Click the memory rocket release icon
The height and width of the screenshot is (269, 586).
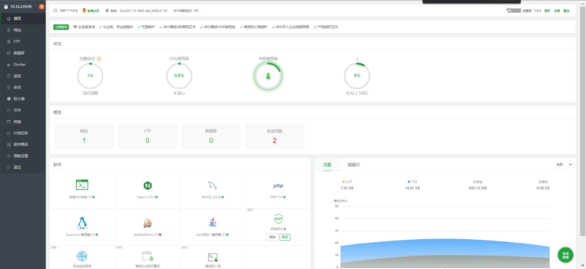tap(268, 76)
